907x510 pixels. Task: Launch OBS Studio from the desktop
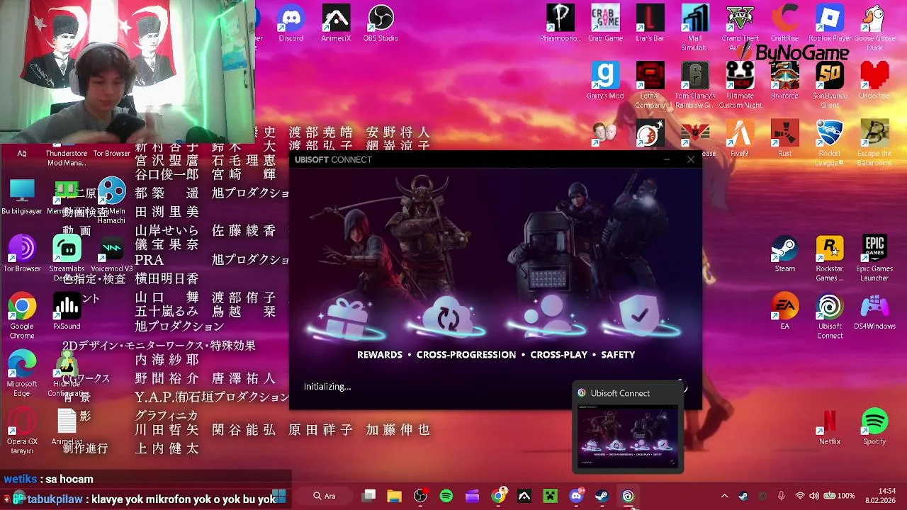coord(381,23)
